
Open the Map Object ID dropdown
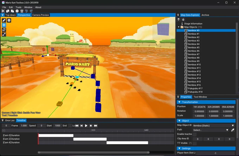click(214, 126)
